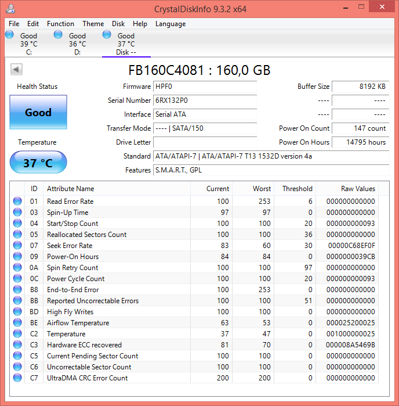Click the ID column header
The width and height of the screenshot is (399, 406).
[x=34, y=189]
